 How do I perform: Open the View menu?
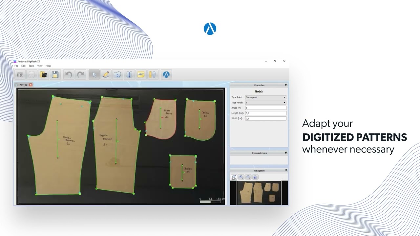coord(40,66)
